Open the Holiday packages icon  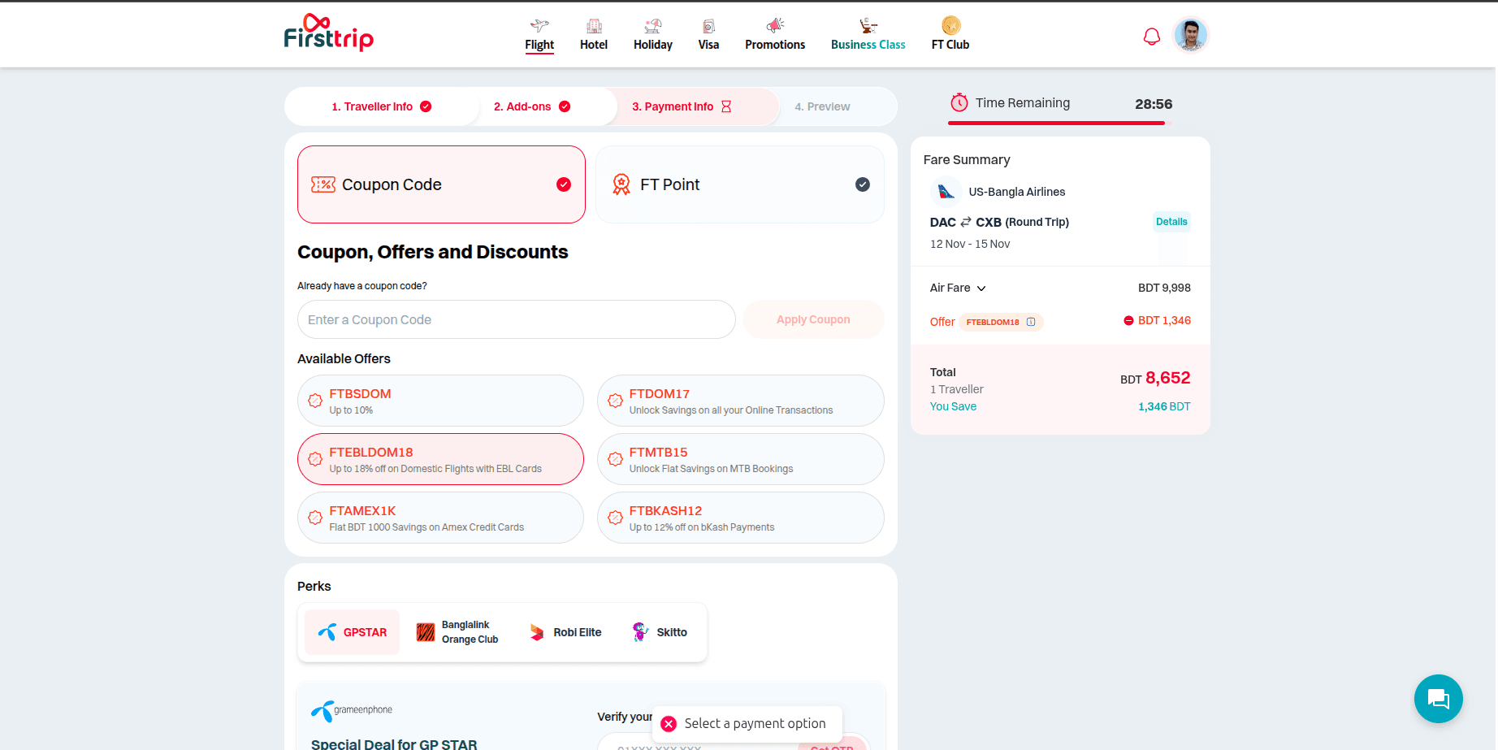click(652, 24)
